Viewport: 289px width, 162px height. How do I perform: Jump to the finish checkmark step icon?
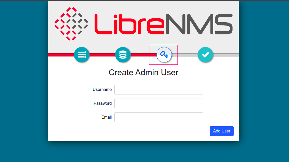pos(205,54)
